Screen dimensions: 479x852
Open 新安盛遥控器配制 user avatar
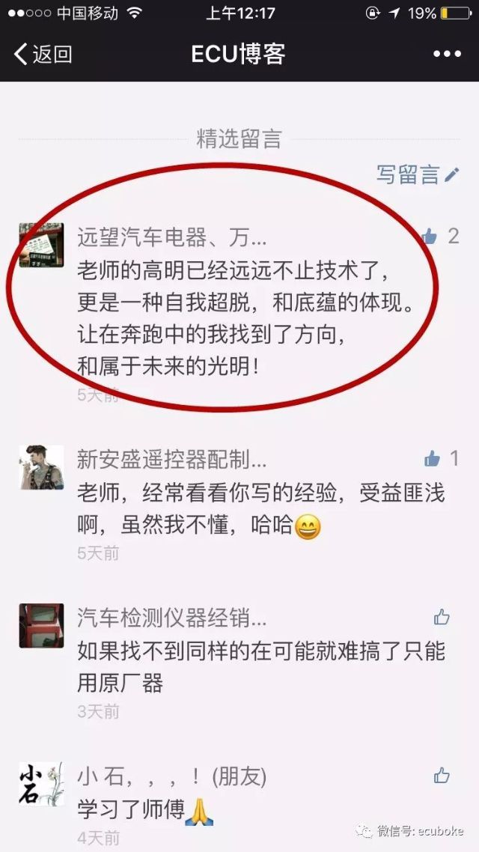click(x=41, y=467)
